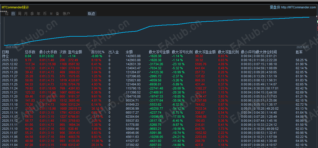318x148 pixels.
Task: Switch to the 年 yearly tab
Action: [x=39, y=14]
